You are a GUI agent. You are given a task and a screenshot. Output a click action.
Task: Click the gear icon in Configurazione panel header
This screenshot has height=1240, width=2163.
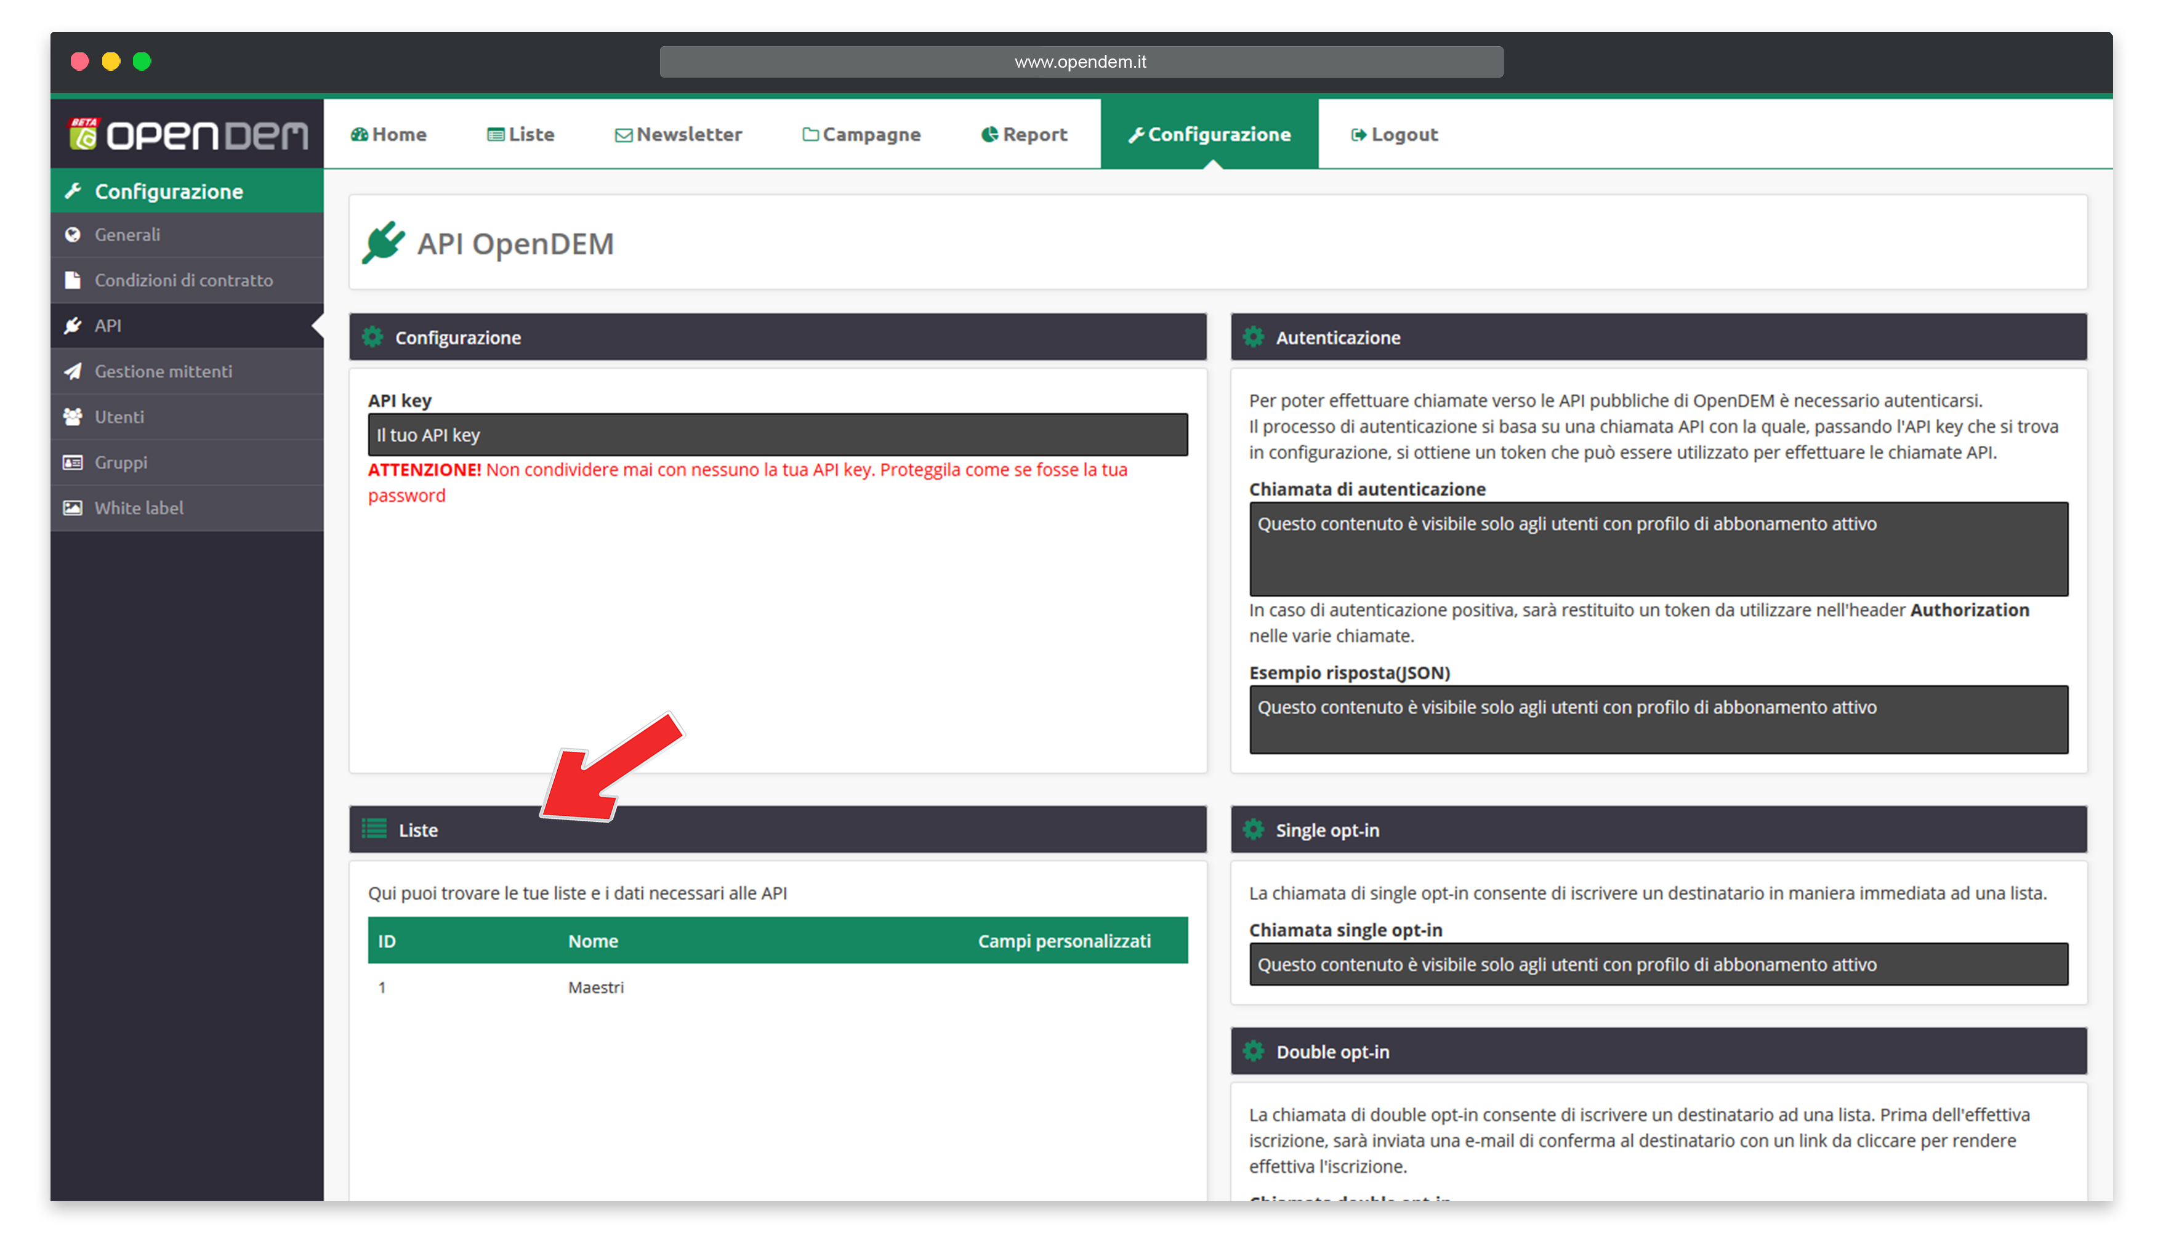[373, 337]
